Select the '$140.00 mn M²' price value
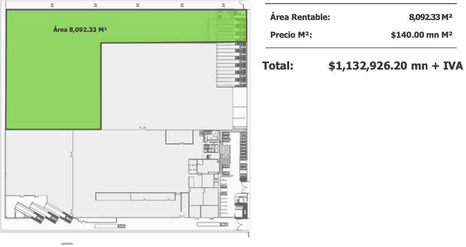466x247 pixels. click(422, 35)
